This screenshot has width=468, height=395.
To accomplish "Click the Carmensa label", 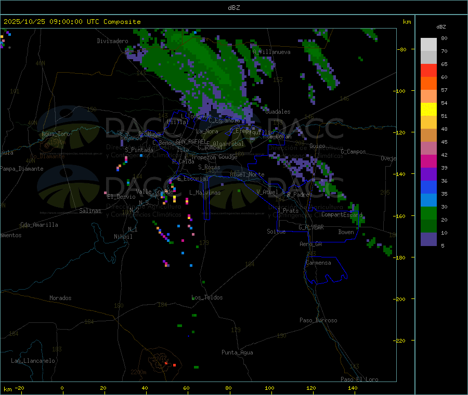I will tap(318, 263).
